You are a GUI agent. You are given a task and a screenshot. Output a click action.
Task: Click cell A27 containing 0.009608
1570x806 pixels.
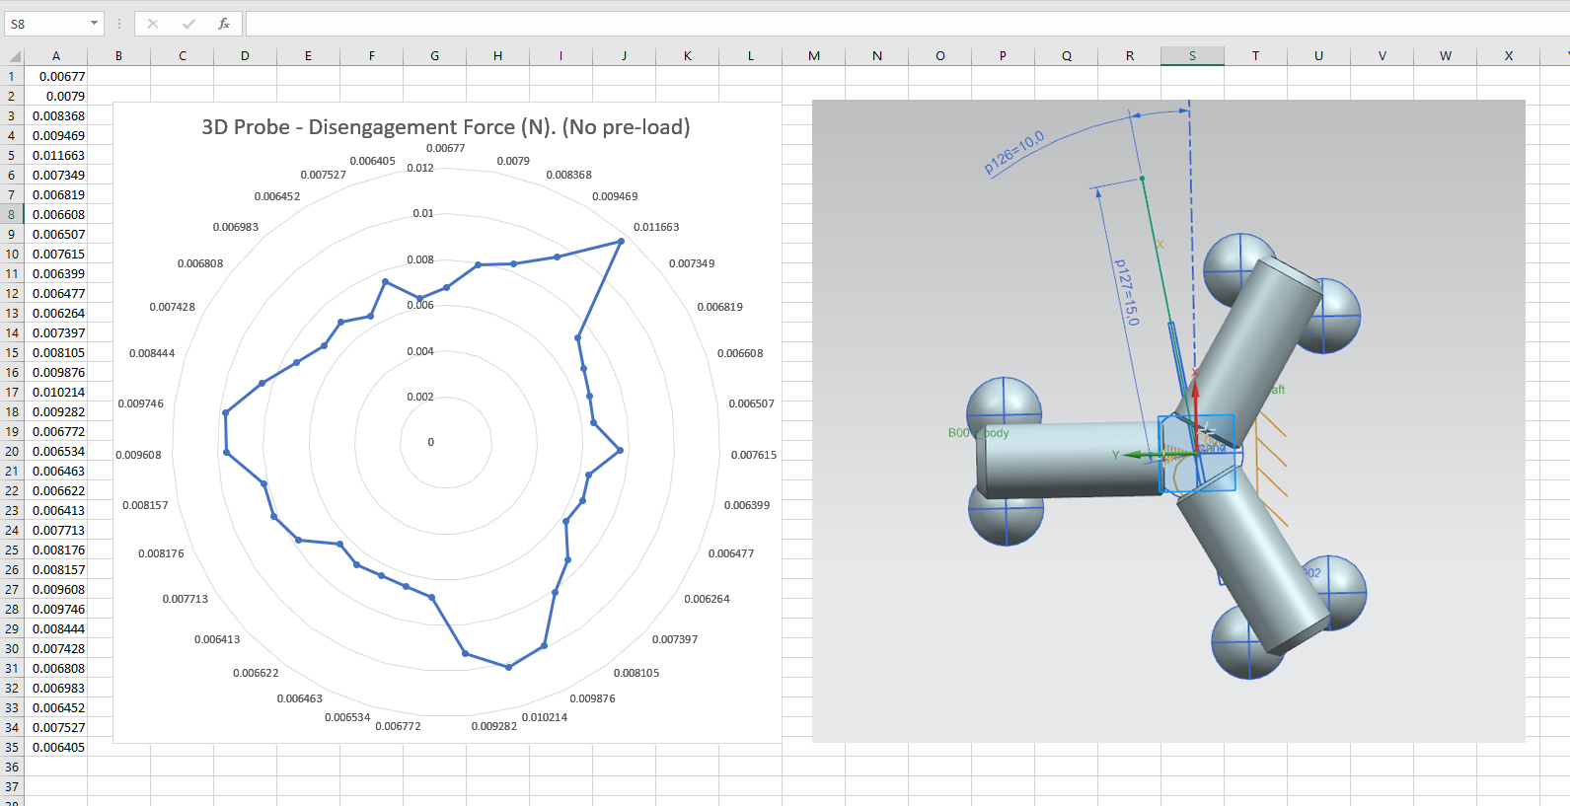tap(56, 589)
